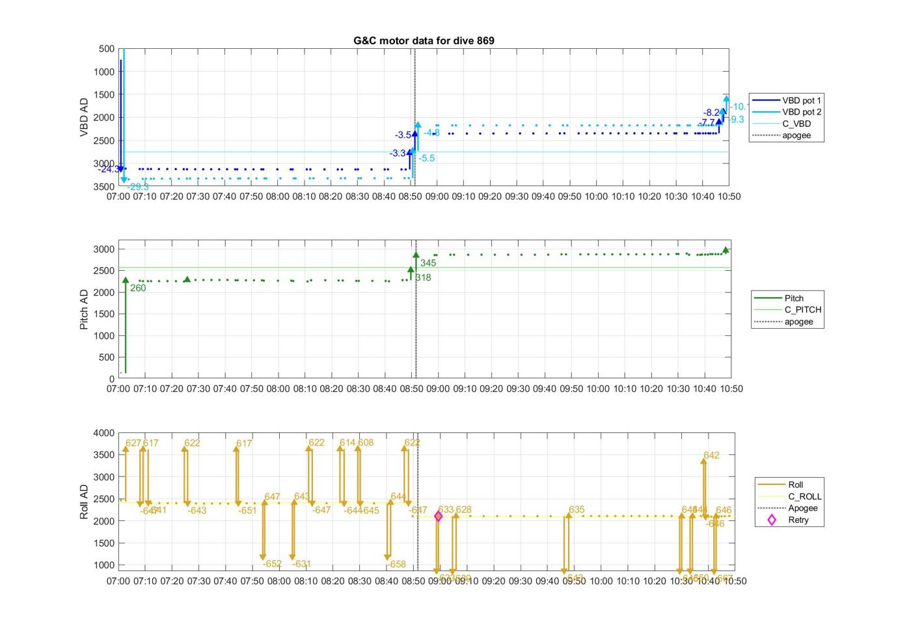Click the 'Roll AD' y-axis label
This screenshot has height=642, width=911.
point(84,501)
